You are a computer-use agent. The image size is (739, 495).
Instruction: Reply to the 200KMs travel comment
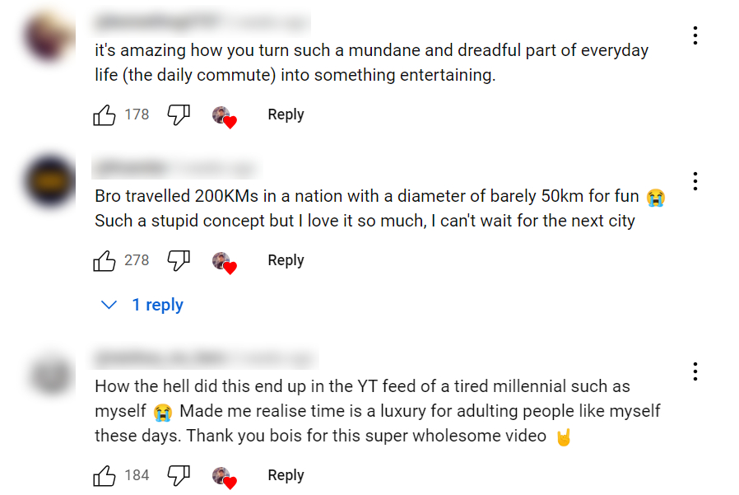click(x=286, y=261)
